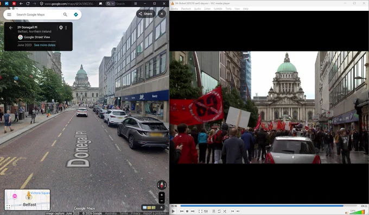
Task: Toggle the VLC playlist view
Action: (214, 211)
